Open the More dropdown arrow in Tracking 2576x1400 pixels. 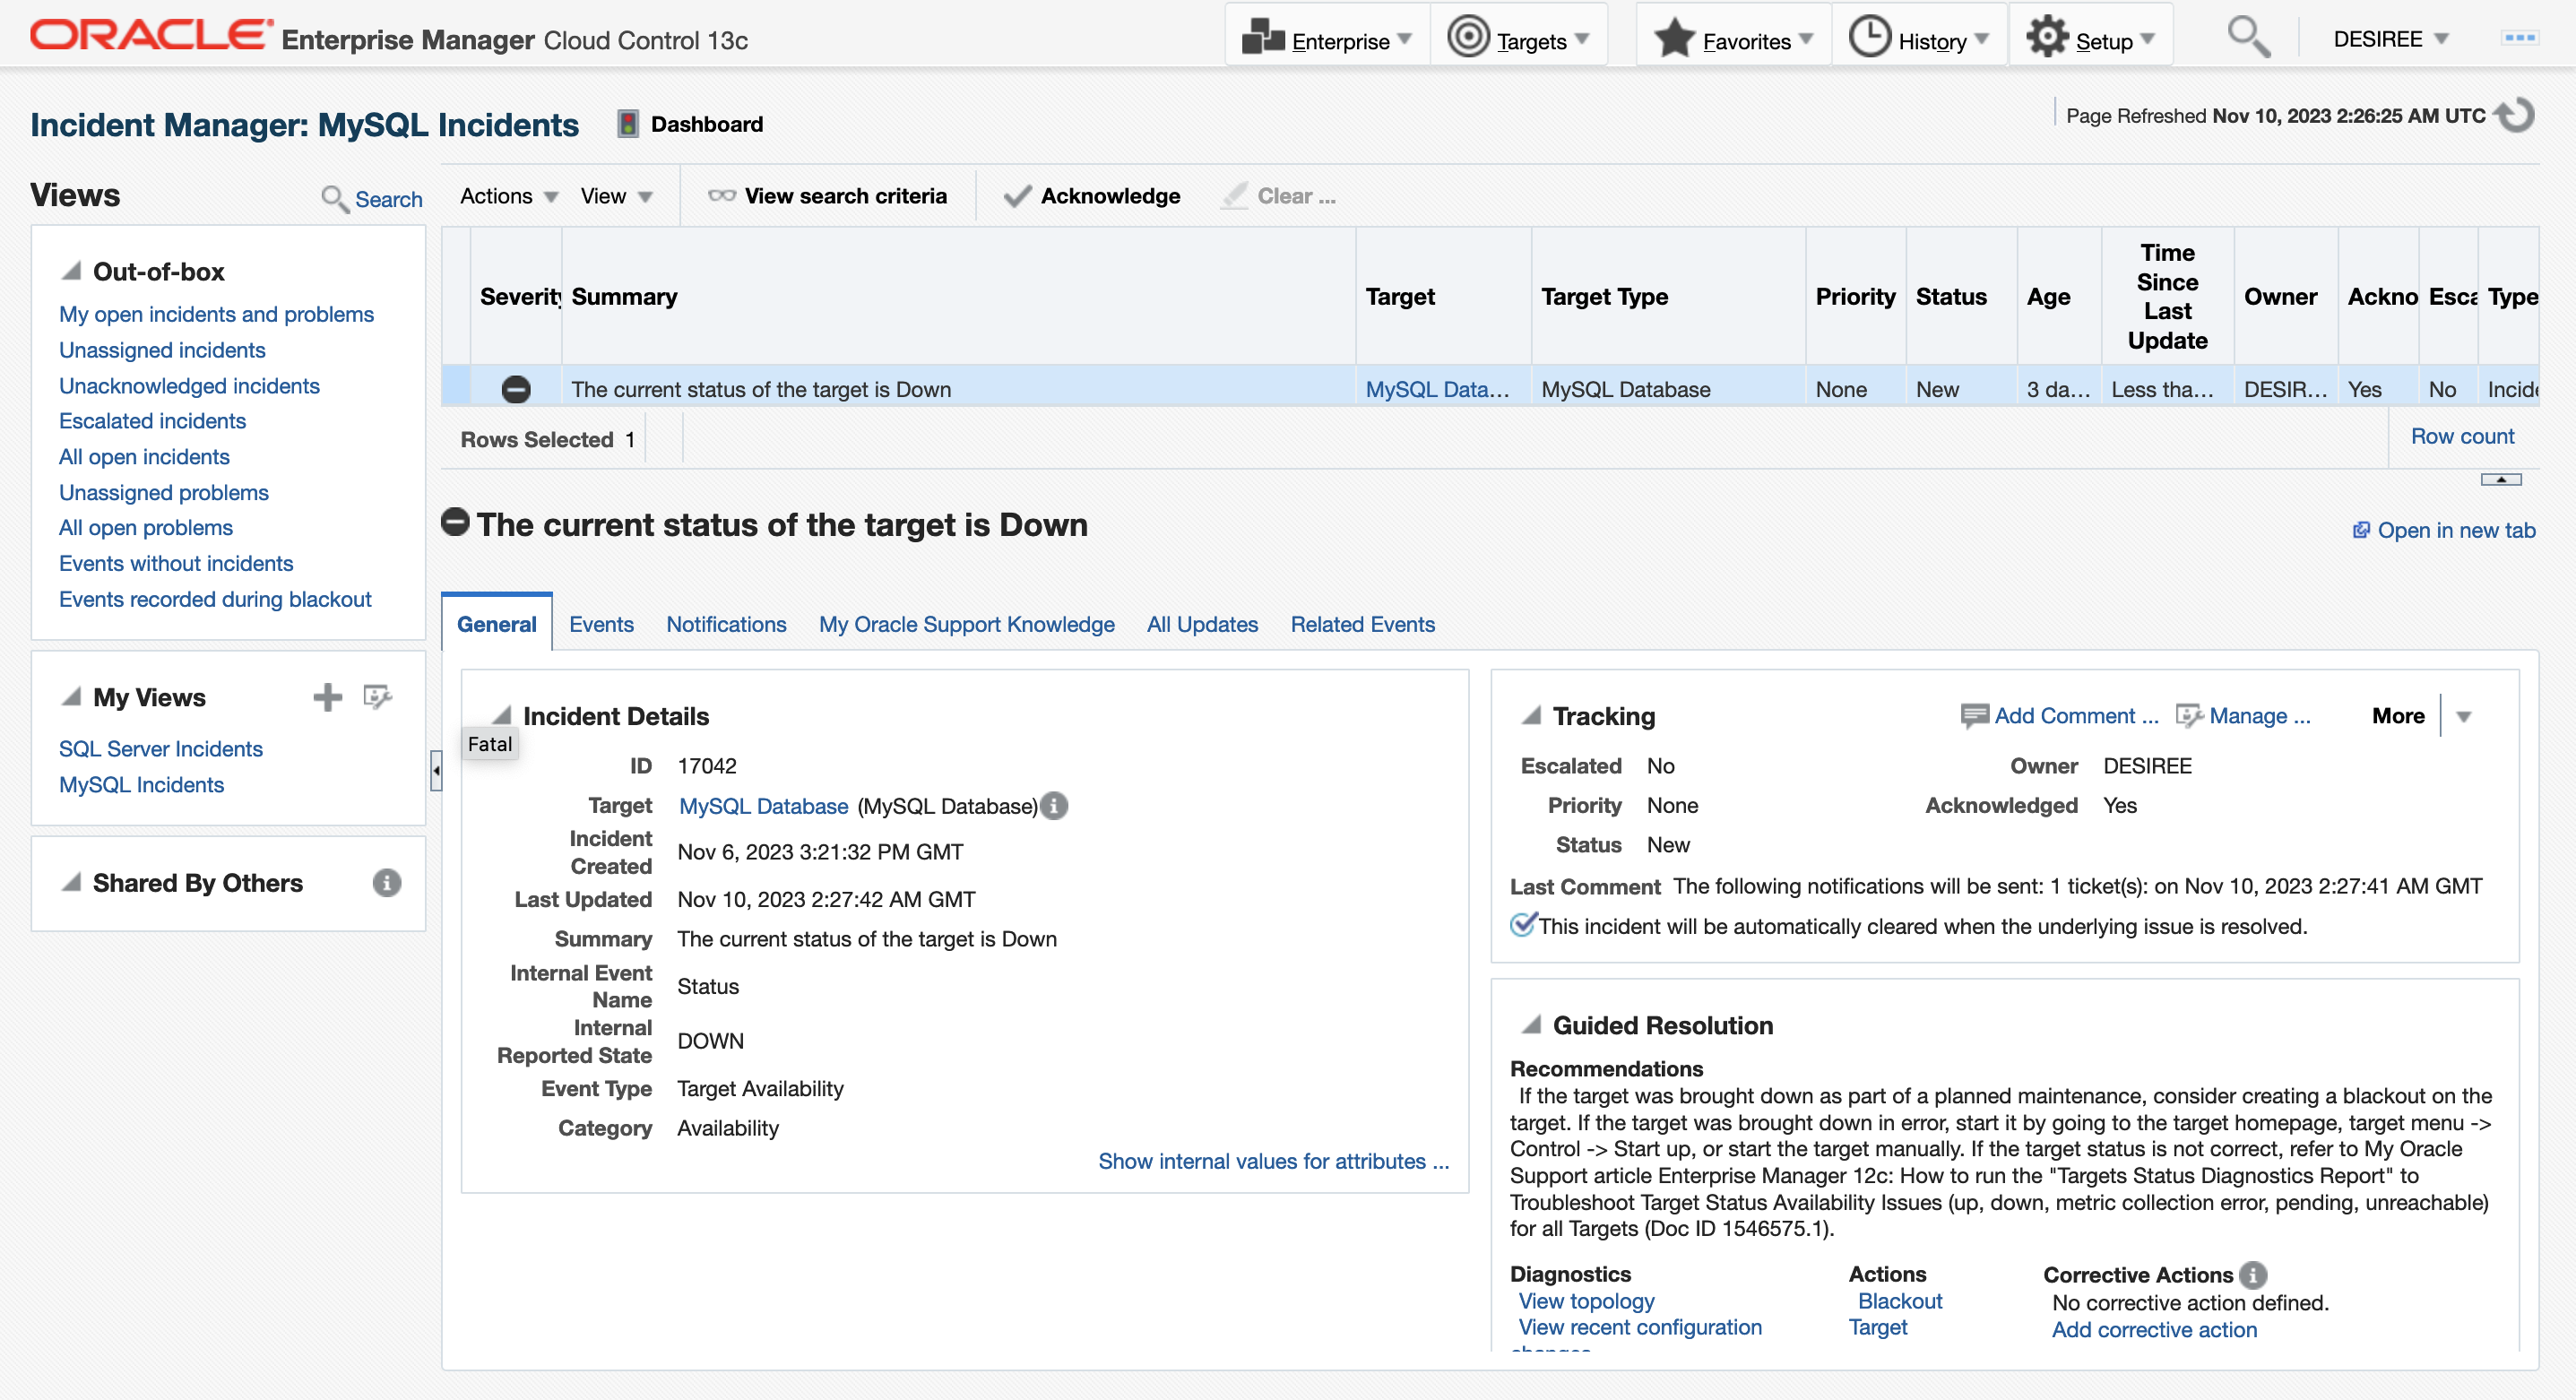(2464, 717)
